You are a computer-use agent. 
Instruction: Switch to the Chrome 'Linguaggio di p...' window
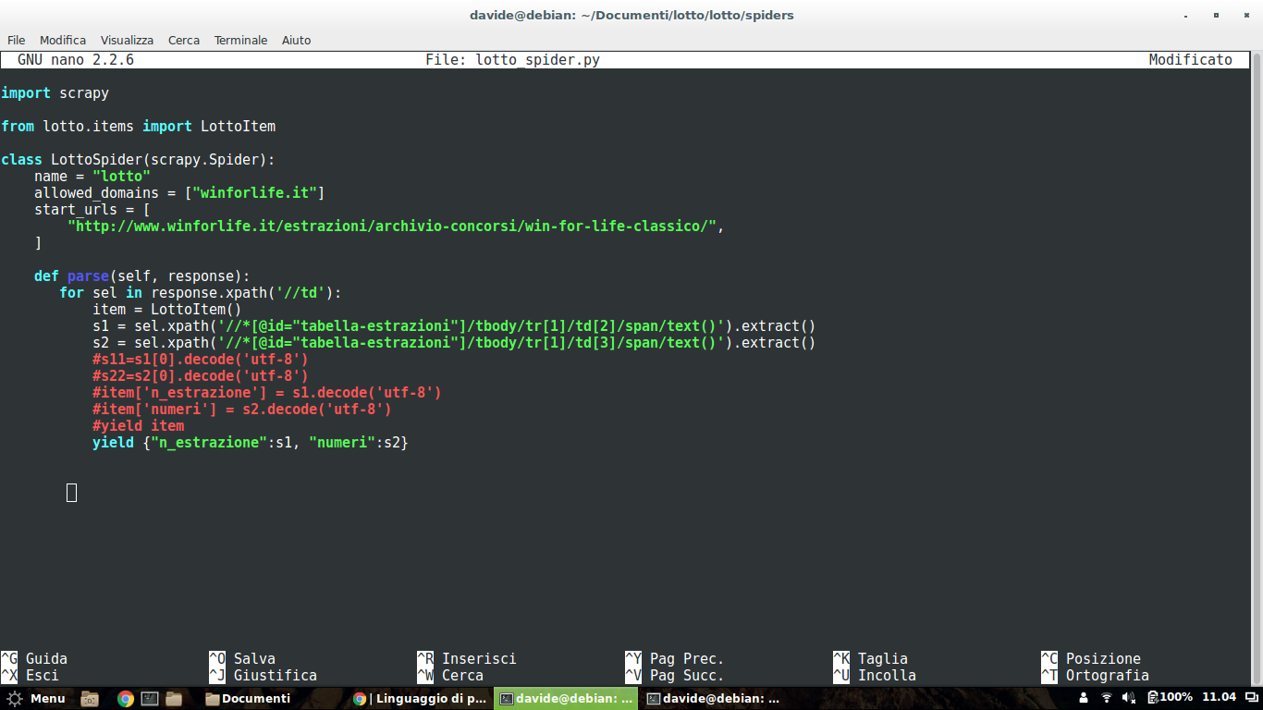[421, 698]
